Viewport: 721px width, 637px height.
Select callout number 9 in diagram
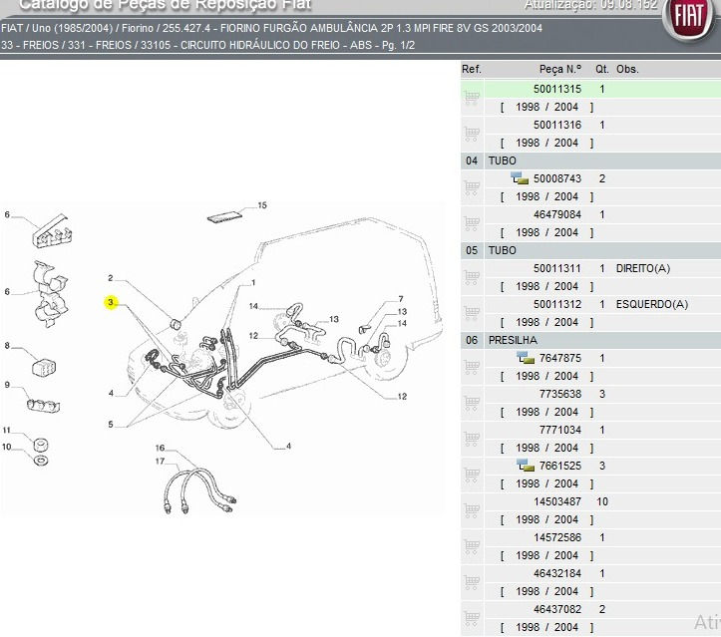click(x=7, y=385)
